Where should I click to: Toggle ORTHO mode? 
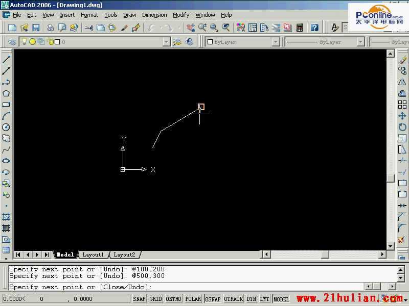(173, 299)
